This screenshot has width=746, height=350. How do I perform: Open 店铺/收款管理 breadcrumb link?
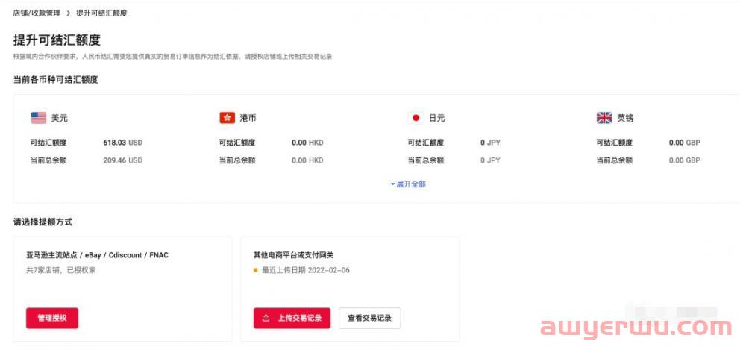[x=37, y=13]
